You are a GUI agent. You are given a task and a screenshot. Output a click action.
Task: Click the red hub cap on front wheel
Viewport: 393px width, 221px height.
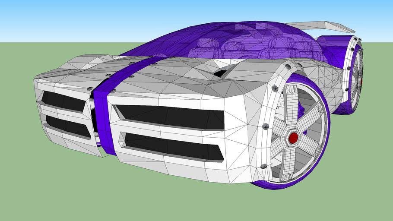293,138
